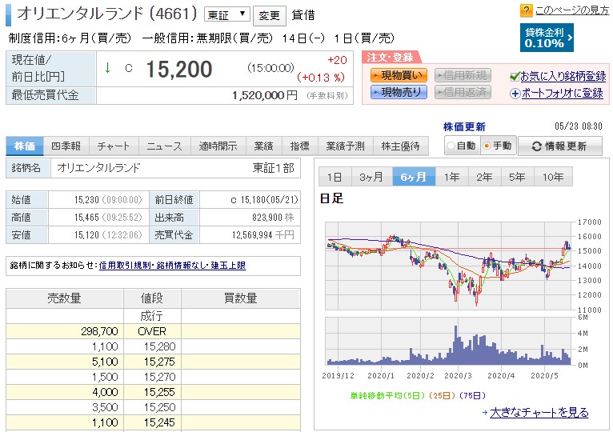Click the plus icon for portfolio registration
Screen dimensions: 613x432
[x=515, y=94]
